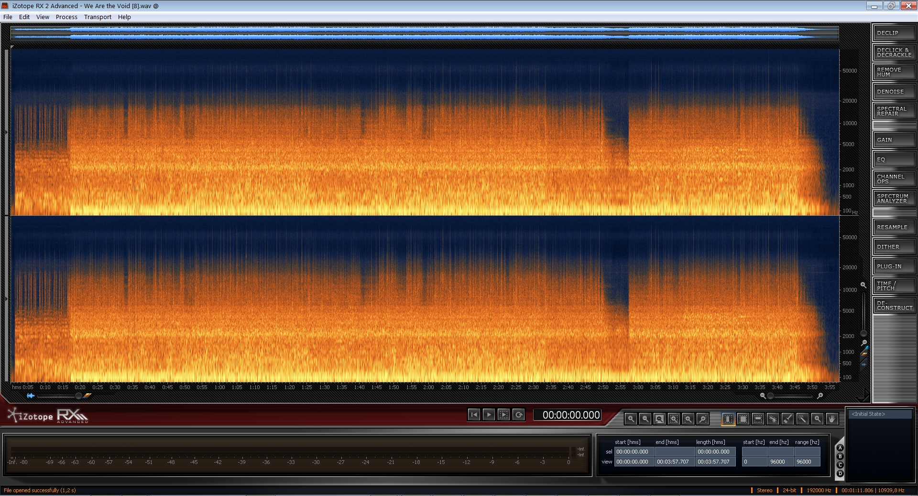Open the View menu
This screenshot has width=918, height=496.
tap(43, 17)
